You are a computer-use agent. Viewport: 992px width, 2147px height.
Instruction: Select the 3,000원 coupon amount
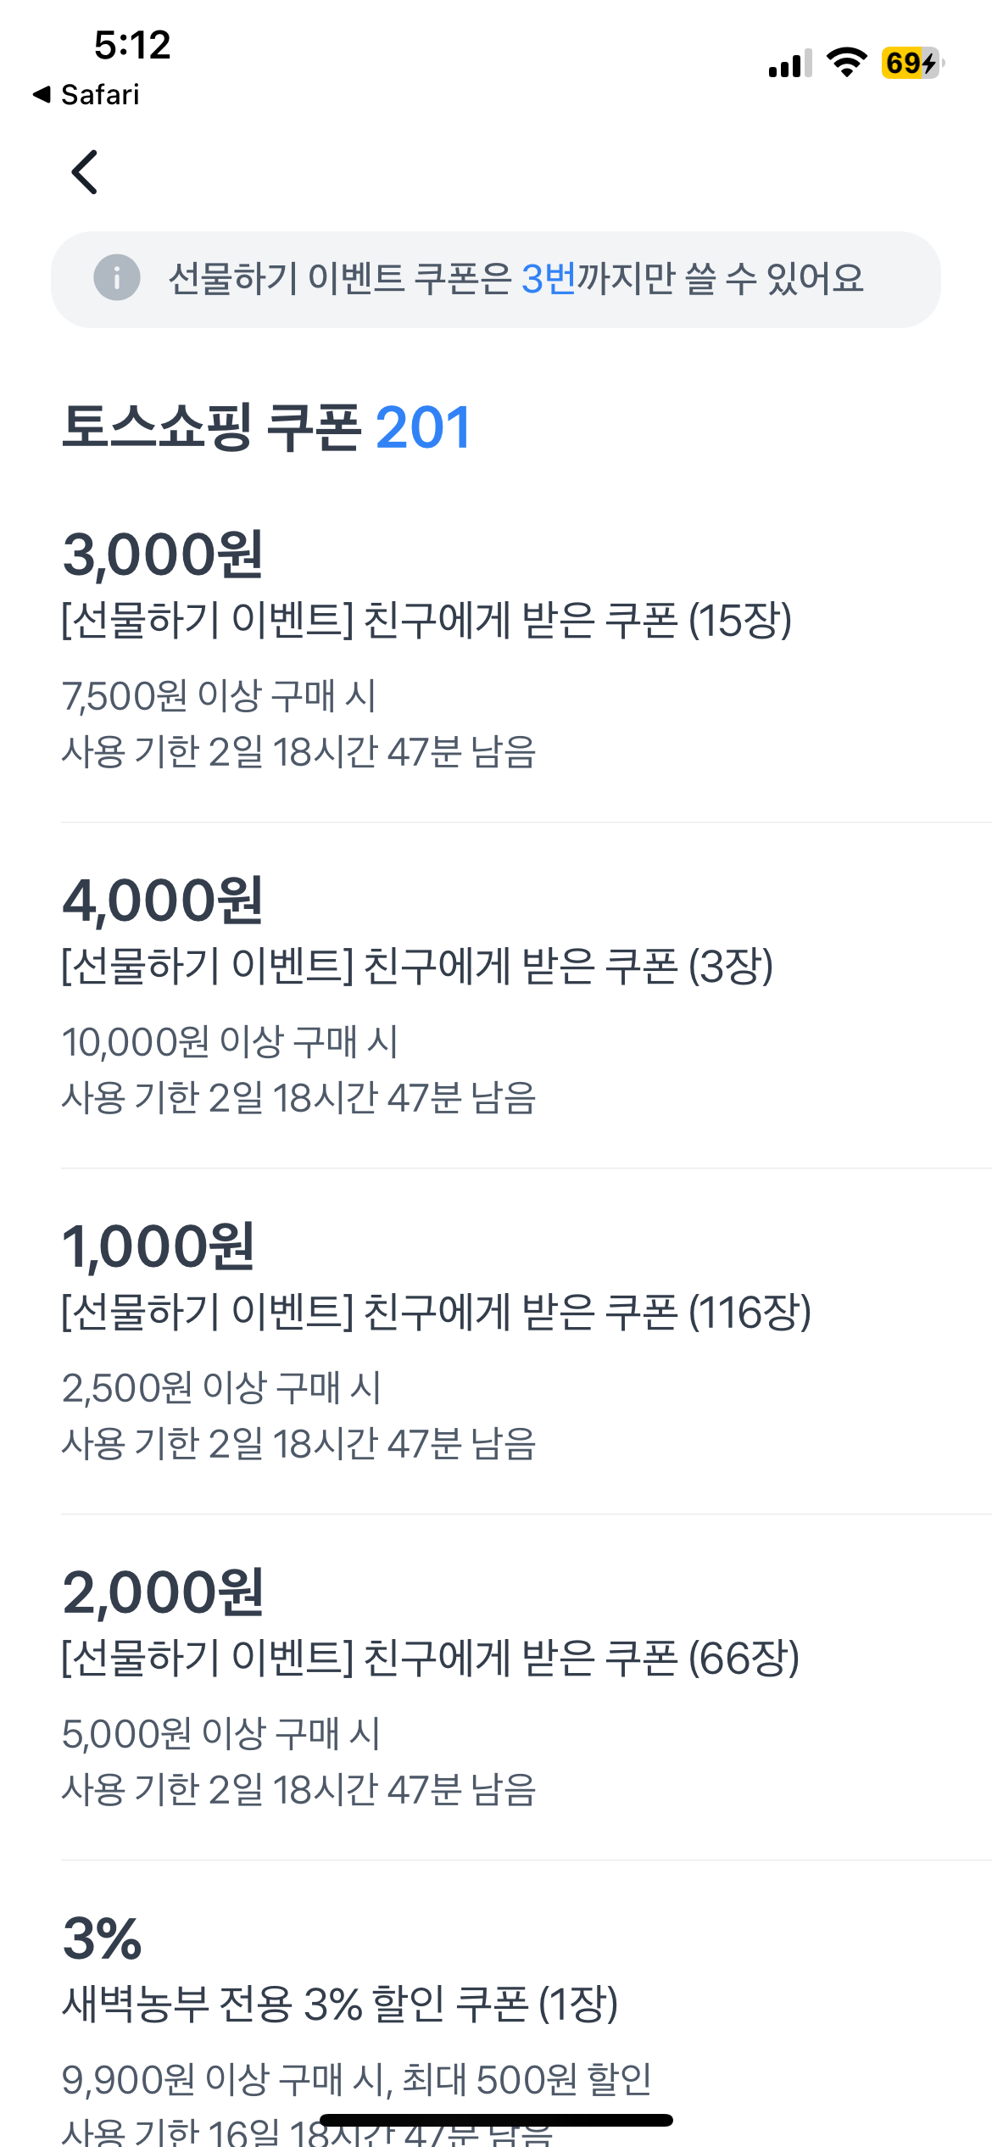(x=163, y=555)
